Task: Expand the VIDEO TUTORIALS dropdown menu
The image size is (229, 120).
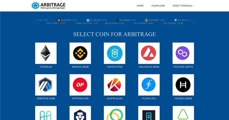Action: 183,6
